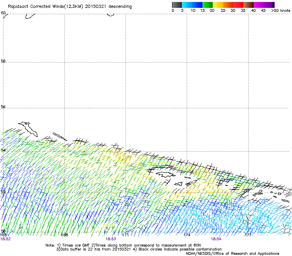Screen dimensions: 292x256
Task: Click the latitude label '56'
Action: tap(3, 107)
